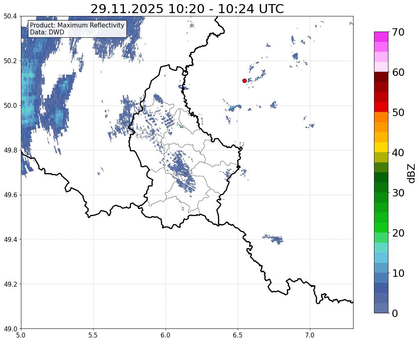Click the latitude axis label 49.6
Screen dimensions: 420x342
10,195
